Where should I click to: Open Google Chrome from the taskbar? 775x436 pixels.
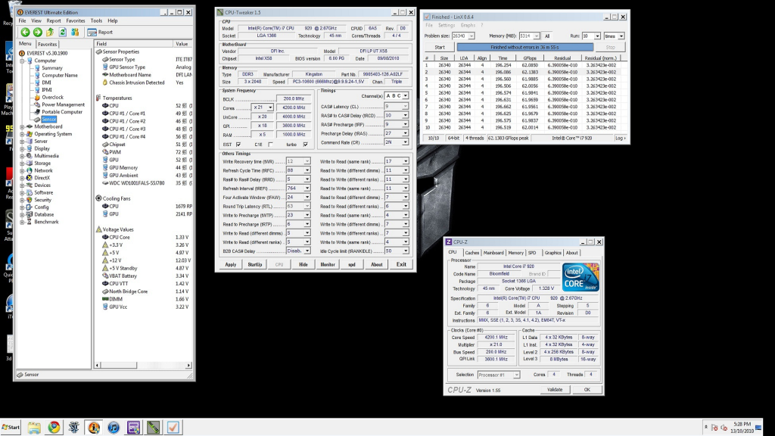pos(54,427)
